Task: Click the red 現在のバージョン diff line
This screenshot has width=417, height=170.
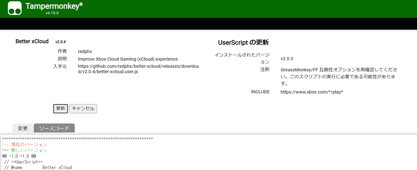Action: pyautogui.click(x=25, y=144)
